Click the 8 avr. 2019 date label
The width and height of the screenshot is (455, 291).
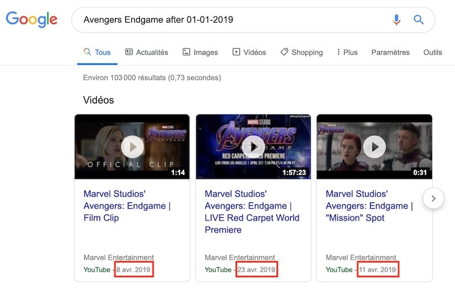click(x=134, y=269)
